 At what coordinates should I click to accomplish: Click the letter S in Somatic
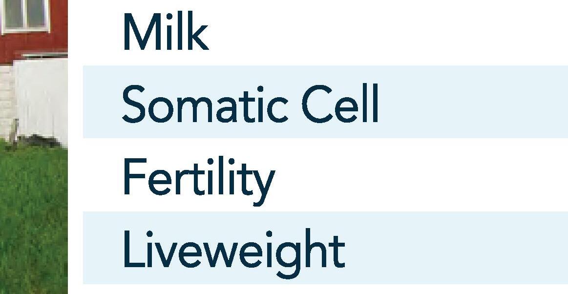[x=133, y=104]
